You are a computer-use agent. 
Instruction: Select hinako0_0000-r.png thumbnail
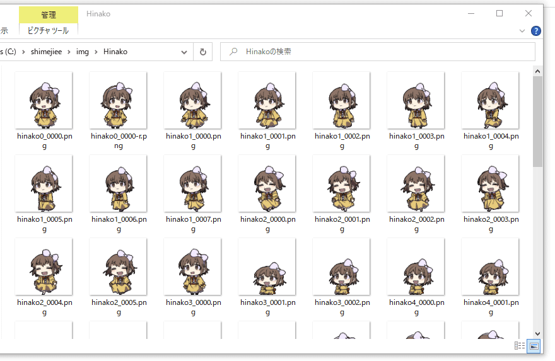tap(118, 100)
